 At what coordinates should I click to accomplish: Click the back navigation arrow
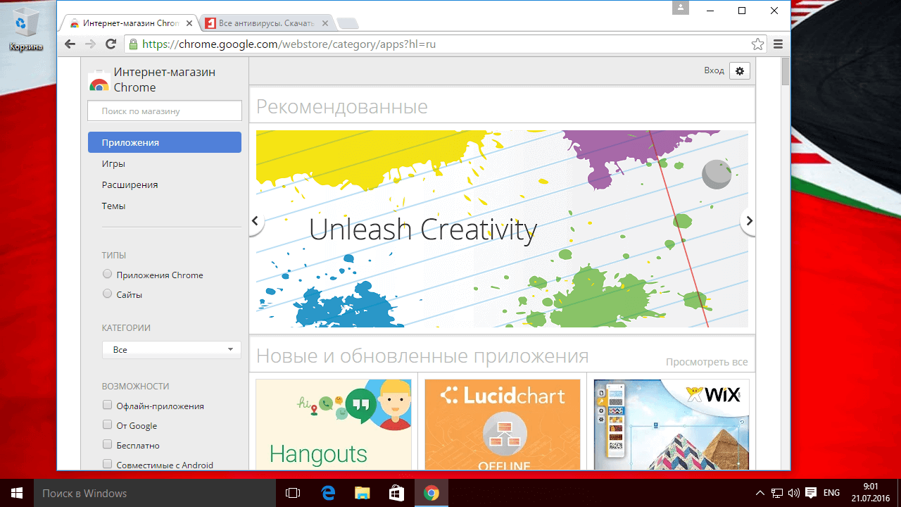coord(70,43)
